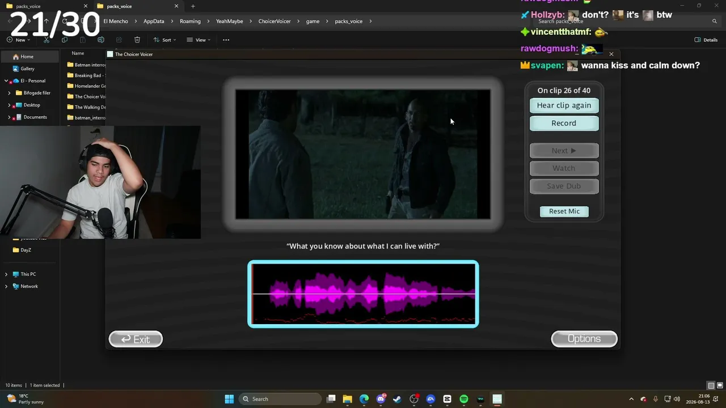Add a new File Explorer tab
The height and width of the screenshot is (408, 726).
point(193,6)
